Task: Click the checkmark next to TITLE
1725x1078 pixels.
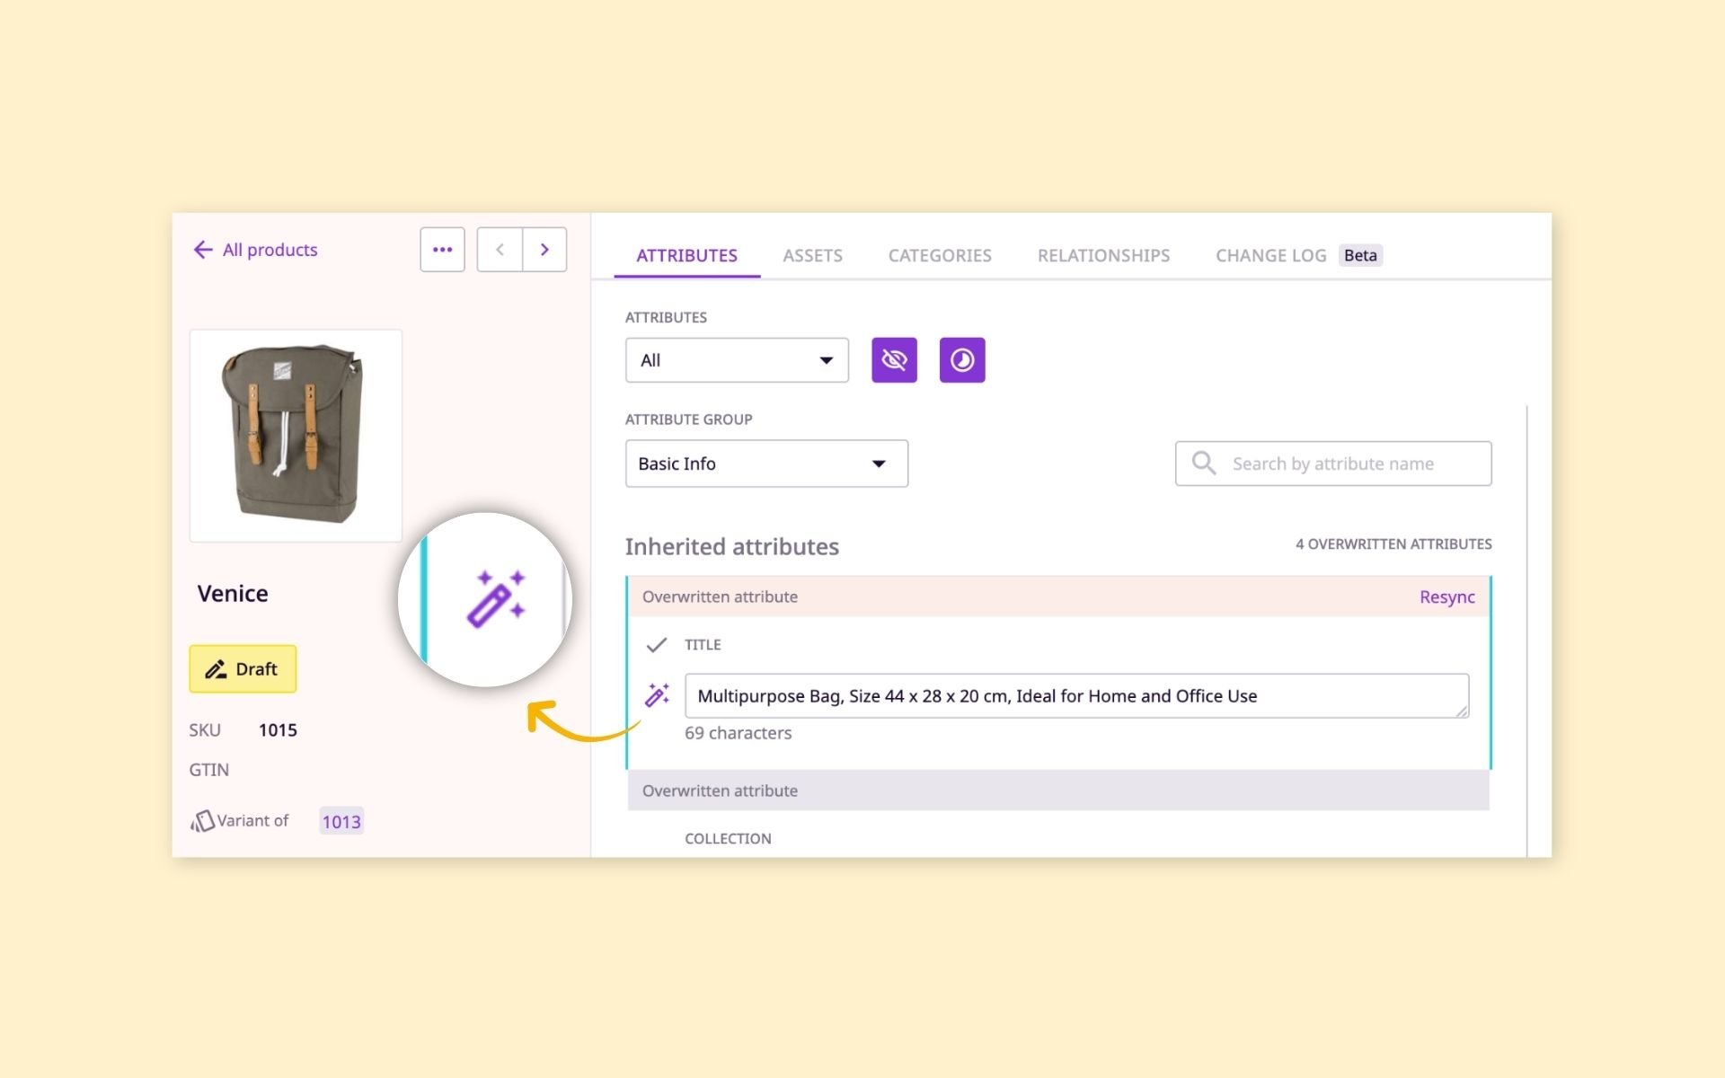Action: click(x=657, y=644)
